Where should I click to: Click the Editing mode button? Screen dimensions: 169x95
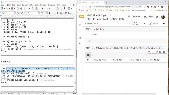coord(154,23)
